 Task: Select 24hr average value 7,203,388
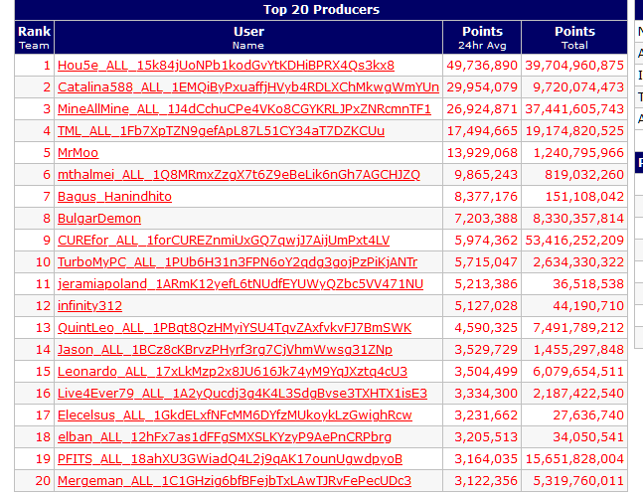(486, 219)
